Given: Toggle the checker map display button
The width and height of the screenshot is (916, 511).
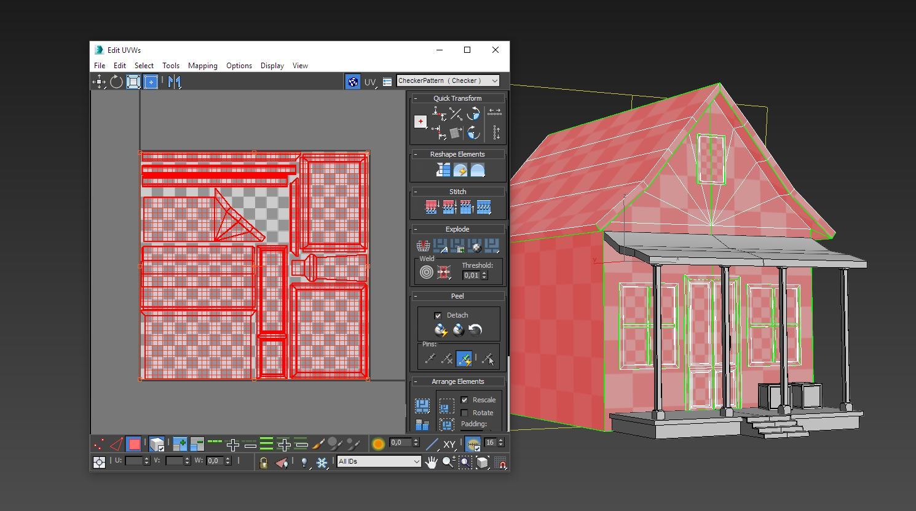Looking at the screenshot, I should coord(353,82).
